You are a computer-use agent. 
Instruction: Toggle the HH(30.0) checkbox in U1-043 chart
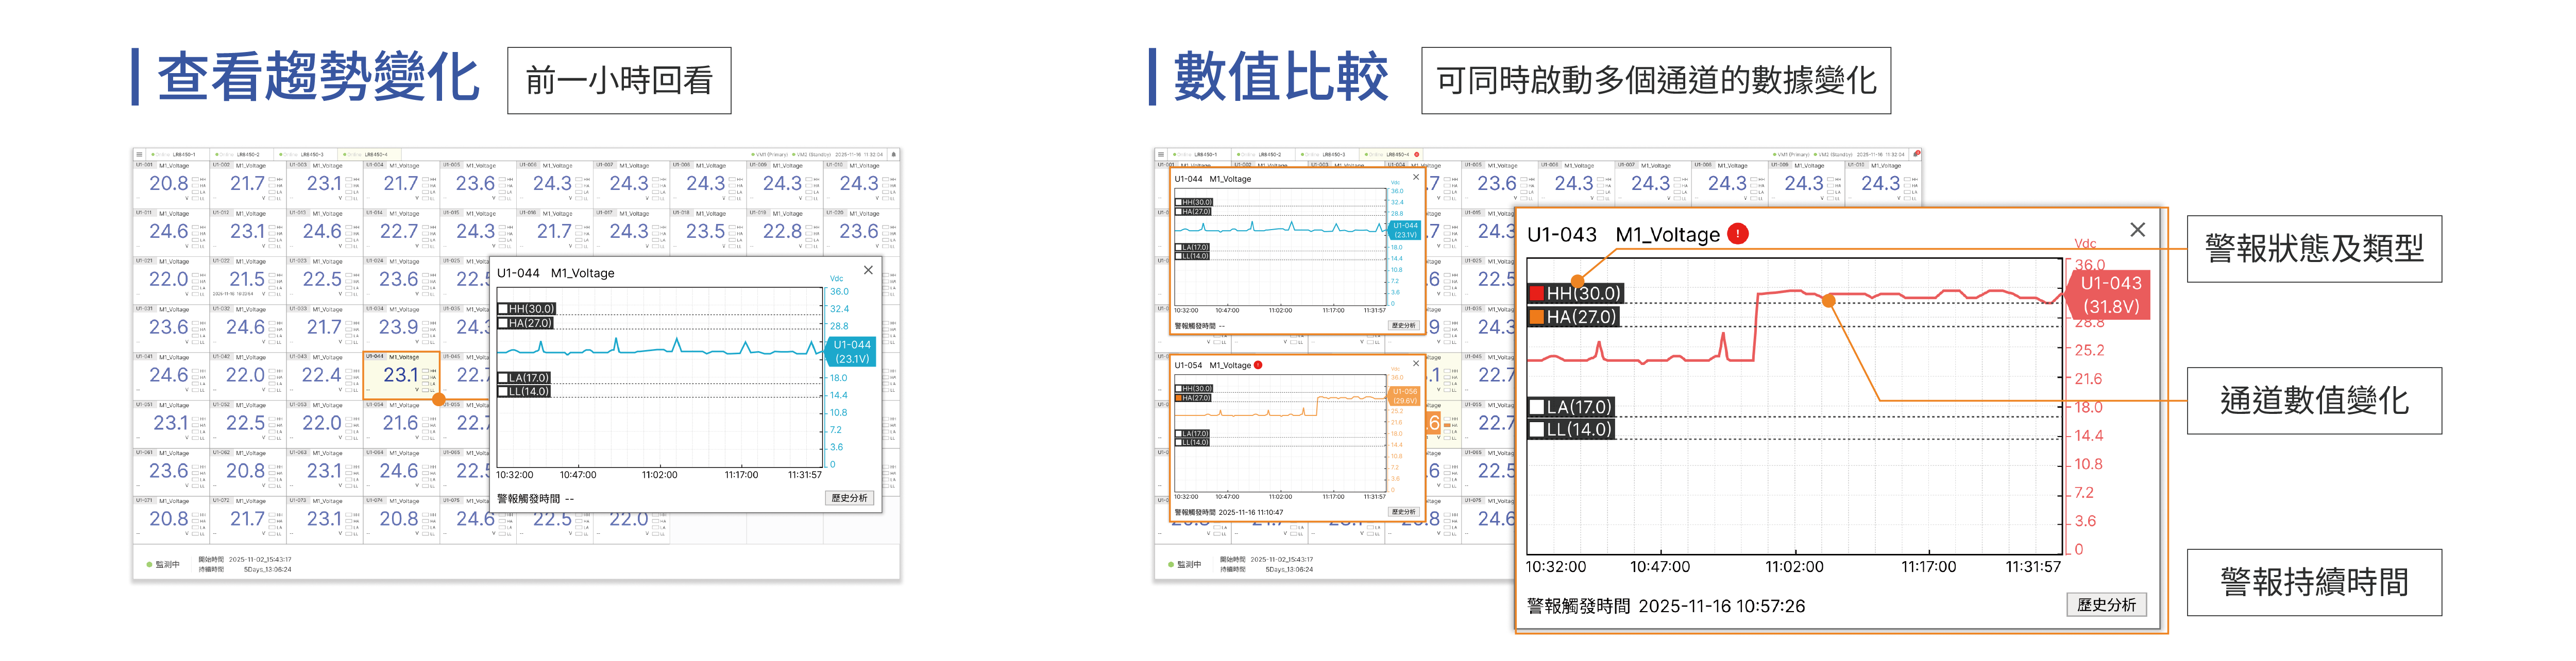tap(1537, 293)
